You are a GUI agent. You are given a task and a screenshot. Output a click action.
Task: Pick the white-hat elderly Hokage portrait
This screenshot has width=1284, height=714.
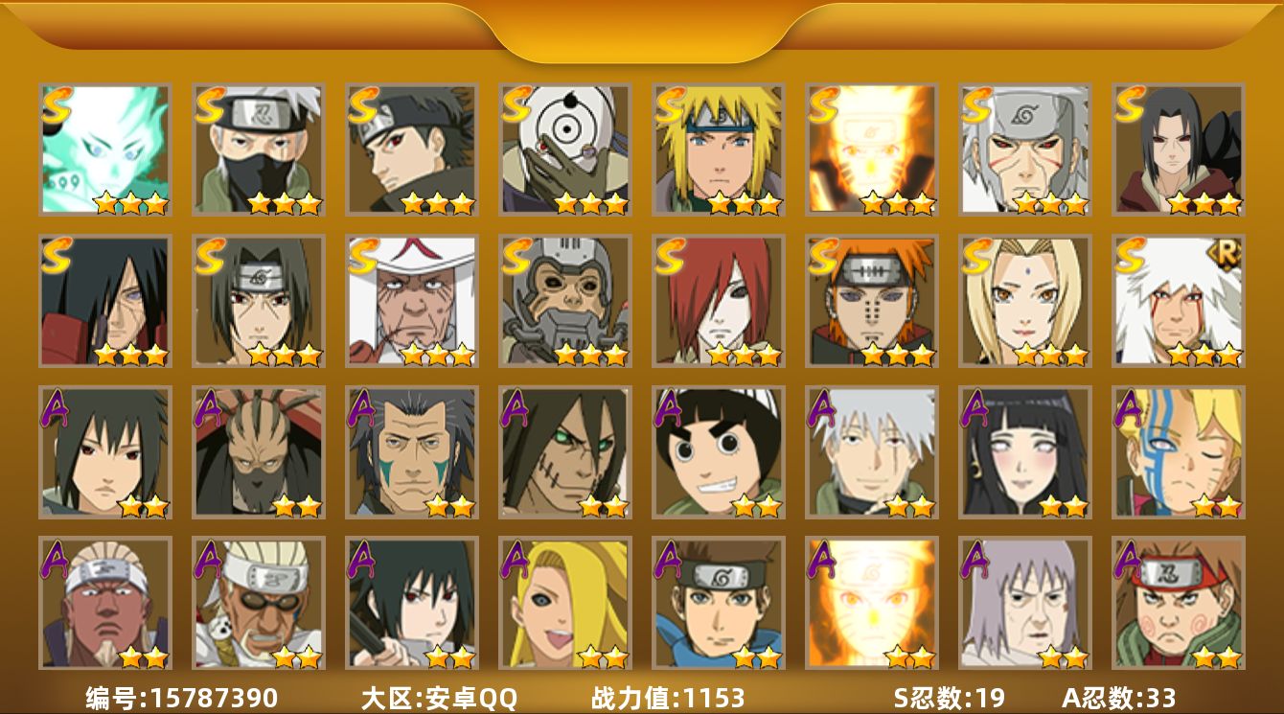(412, 301)
